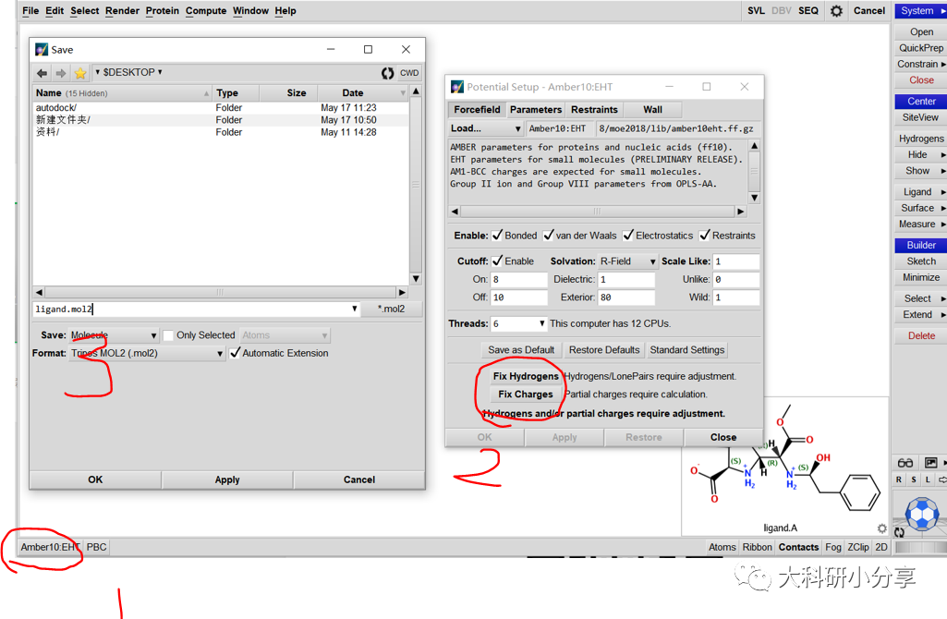
Task: Toggle Only Selected checkbox in Save dialog
Action: (x=168, y=335)
